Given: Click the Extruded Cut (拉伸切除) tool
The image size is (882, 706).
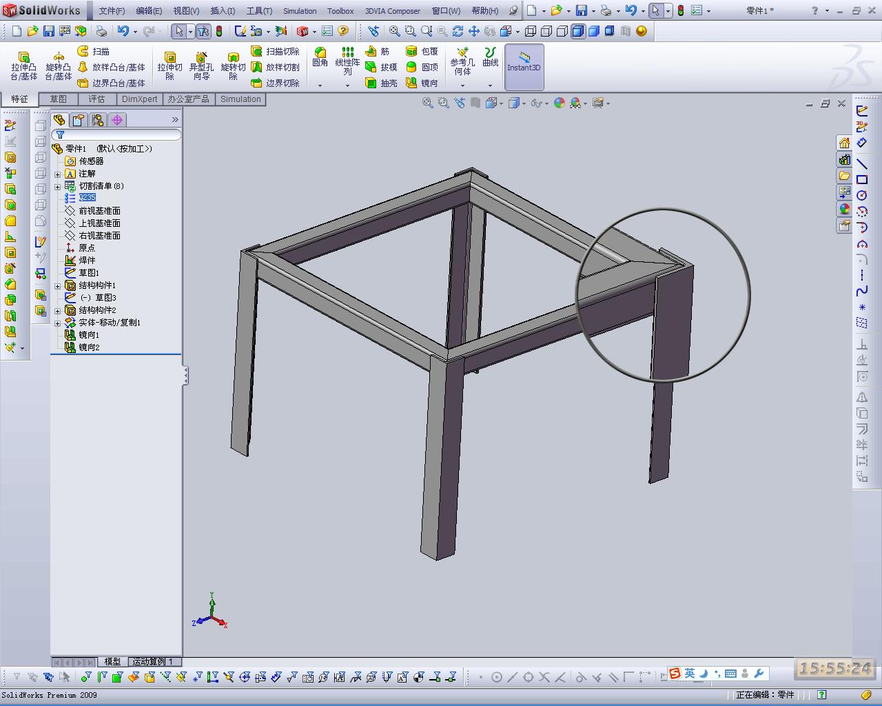Looking at the screenshot, I should tap(170, 65).
